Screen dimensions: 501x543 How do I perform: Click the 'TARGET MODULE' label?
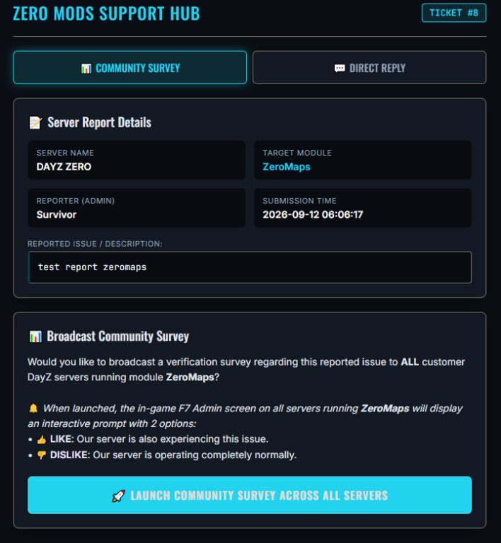click(x=297, y=153)
